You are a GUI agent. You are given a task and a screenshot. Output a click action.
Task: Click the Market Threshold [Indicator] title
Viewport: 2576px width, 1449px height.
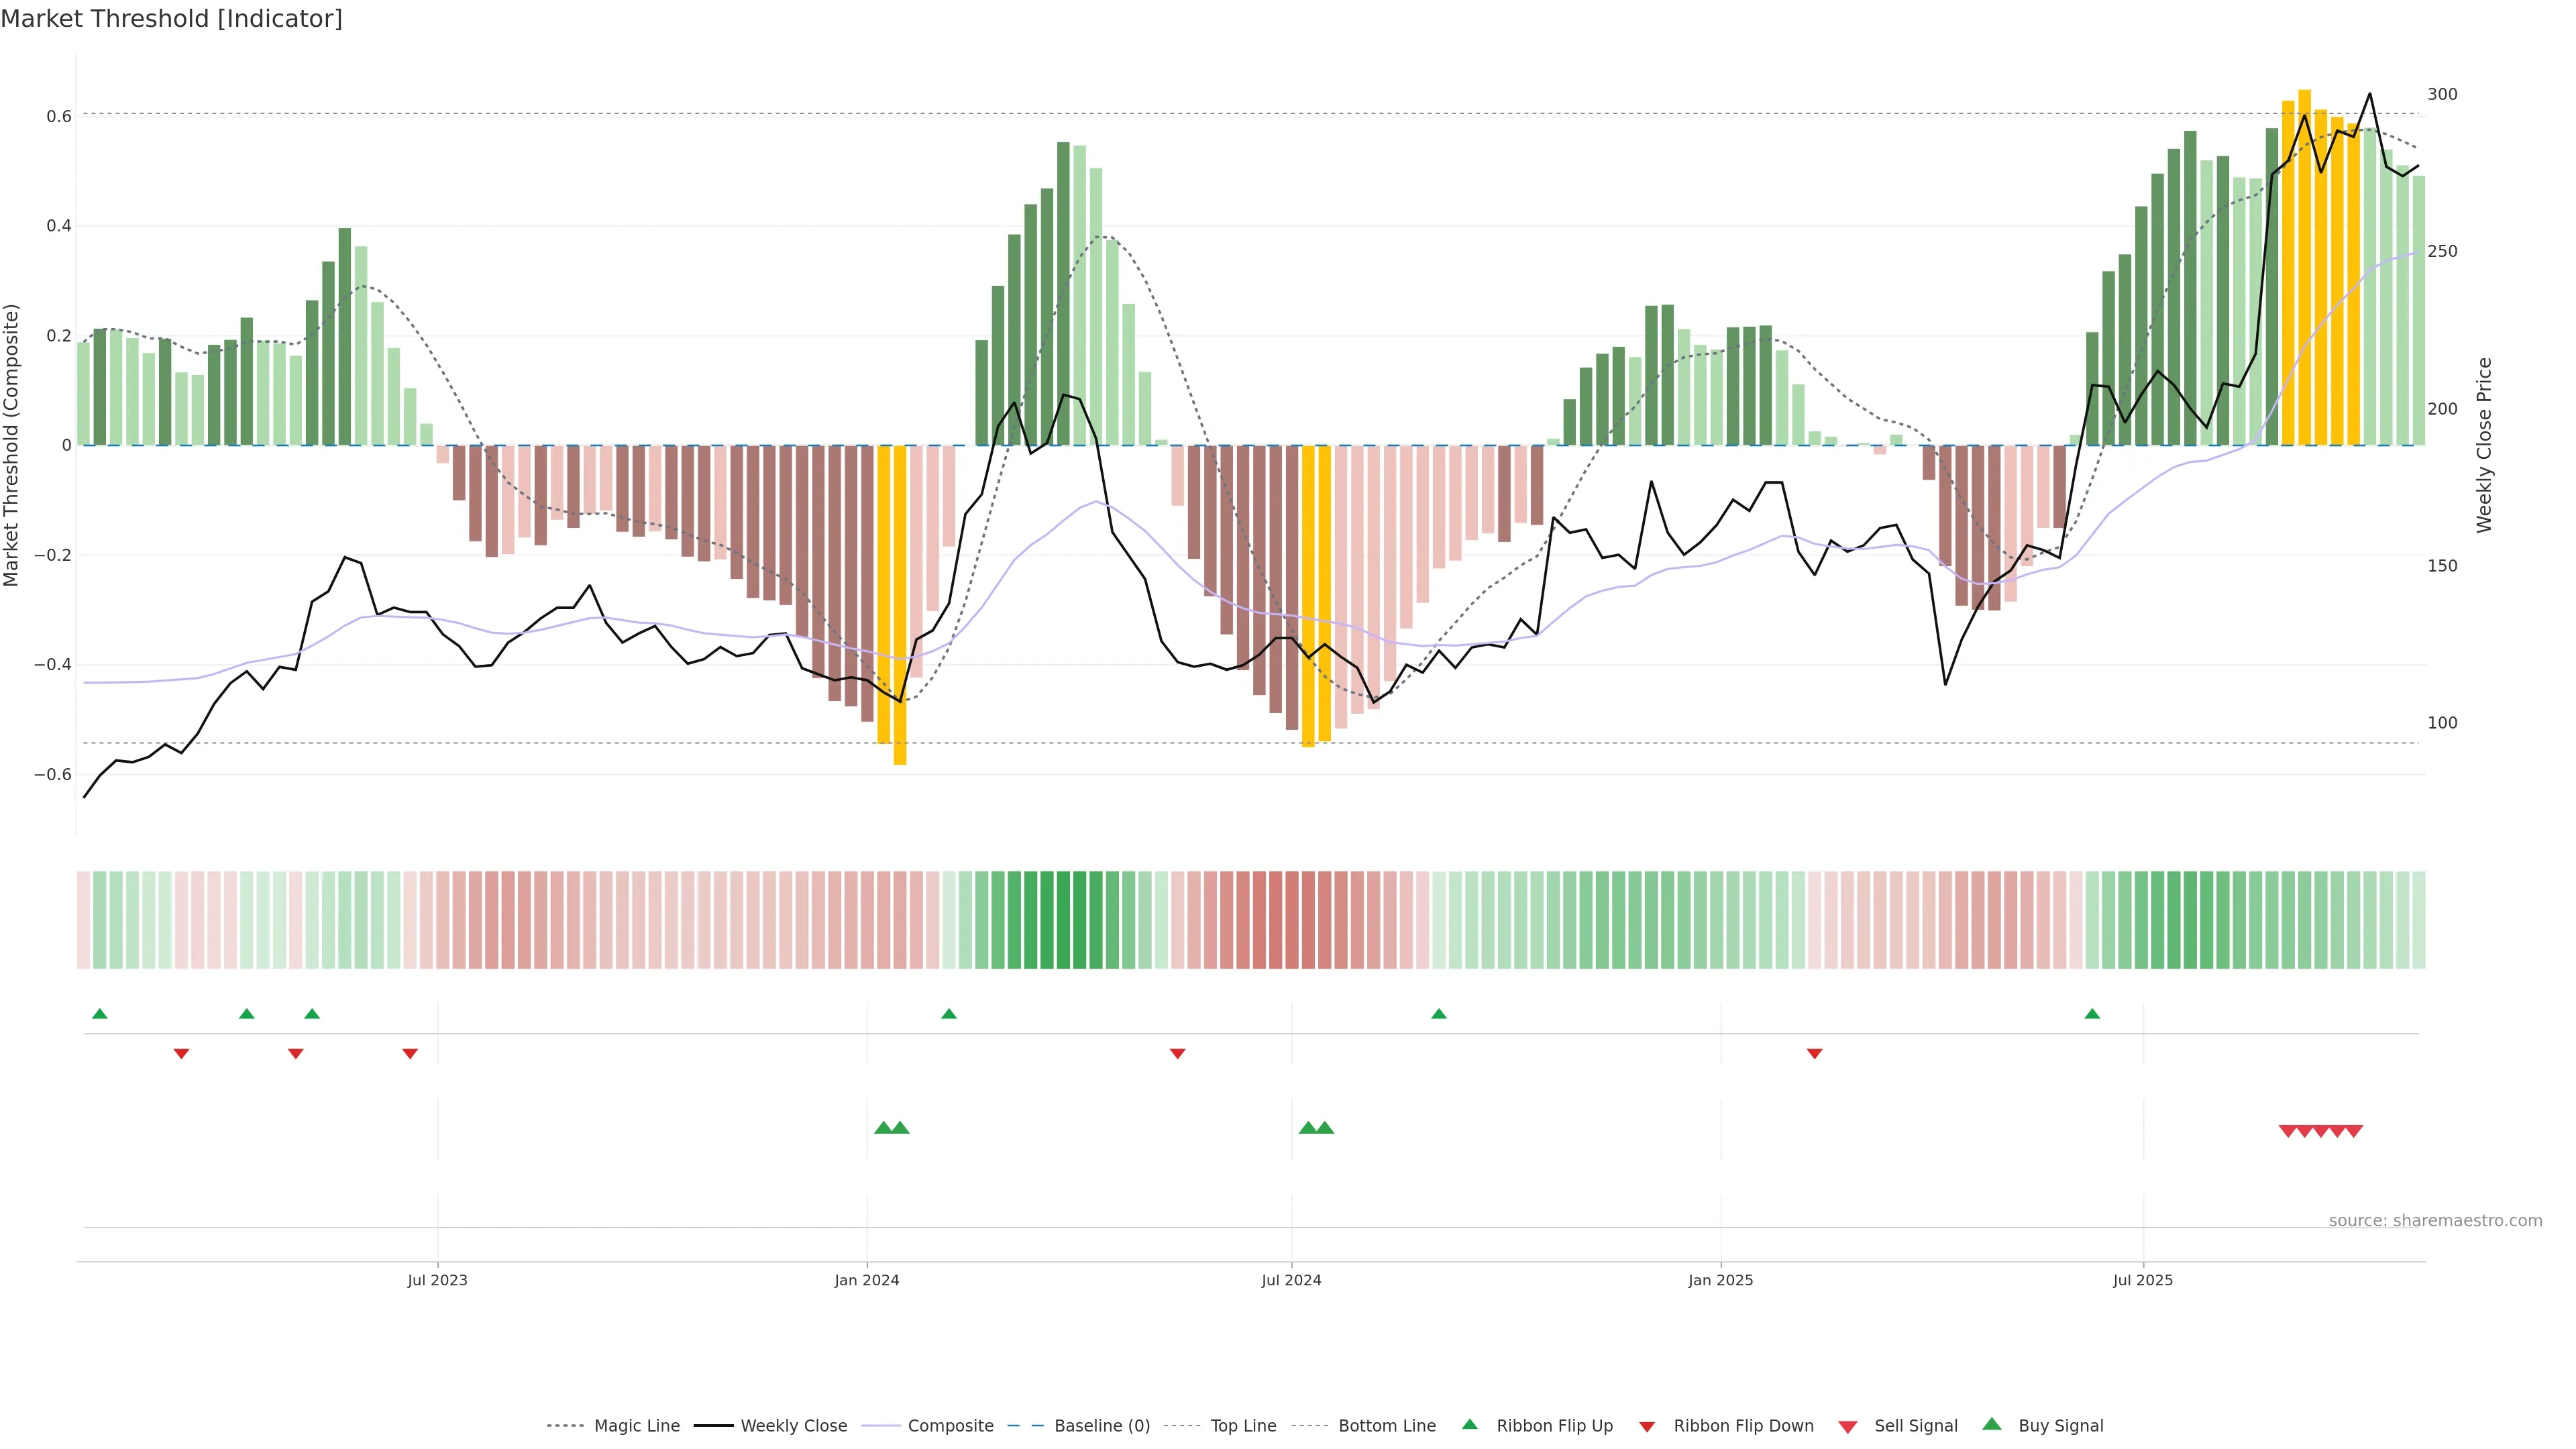171,19
